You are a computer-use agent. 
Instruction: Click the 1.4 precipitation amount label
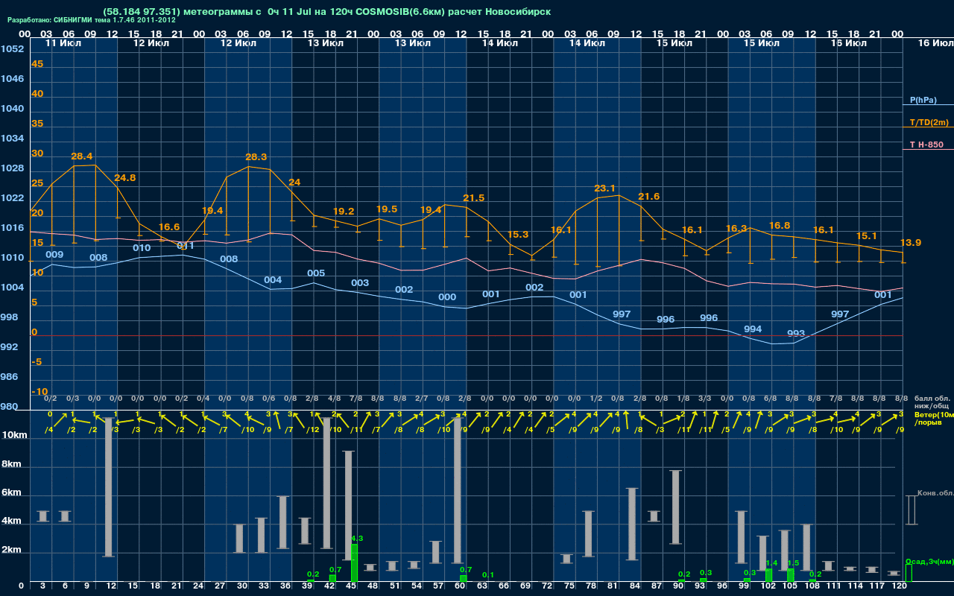[x=771, y=563]
